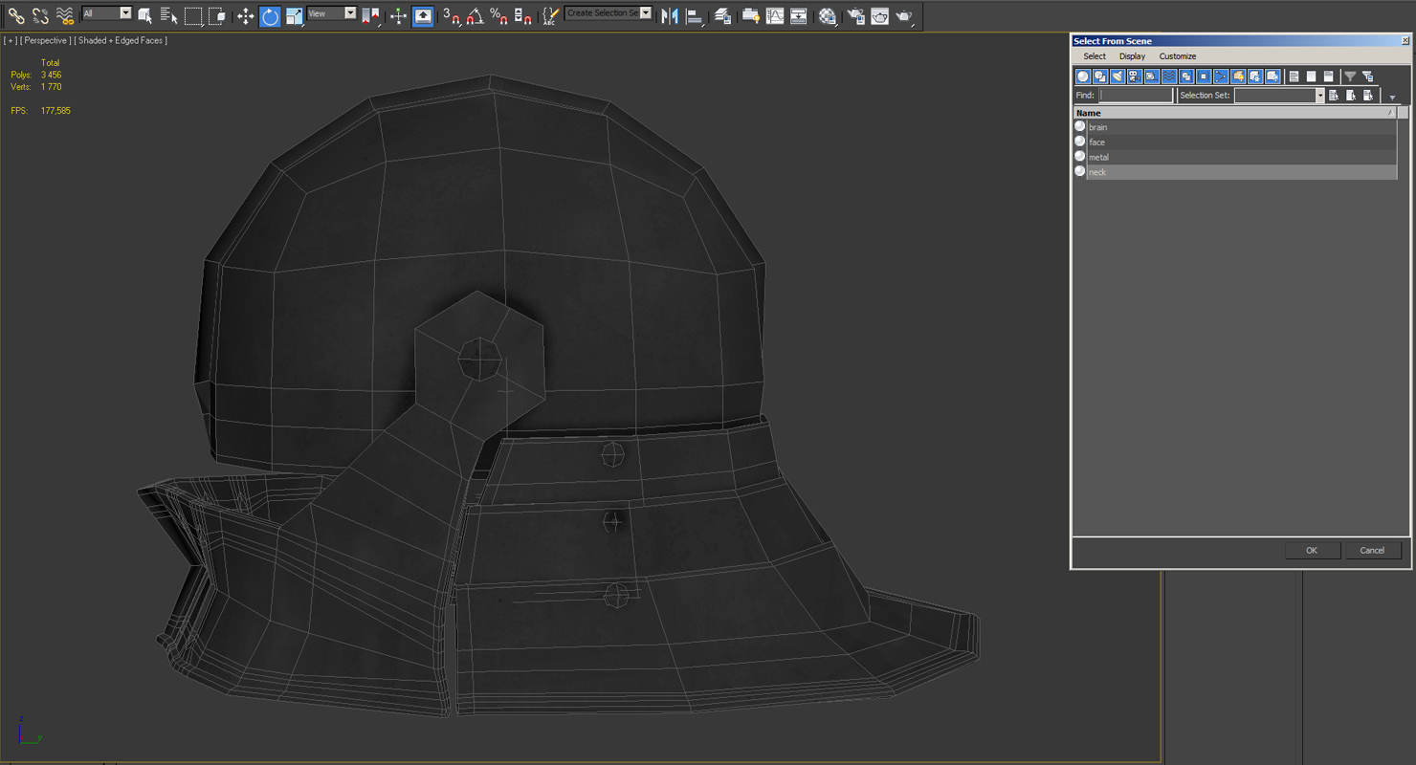Open the Selection Set dropdown in dialog
Image resolution: width=1416 pixels, height=765 pixels.
click(x=1319, y=96)
